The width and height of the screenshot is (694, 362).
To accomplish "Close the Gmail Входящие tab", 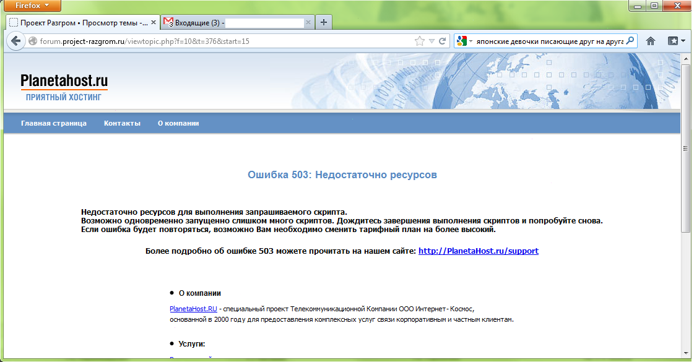I will (x=309, y=22).
